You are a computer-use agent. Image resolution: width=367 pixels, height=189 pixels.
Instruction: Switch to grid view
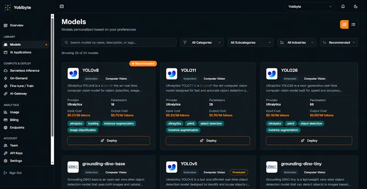coord(345,25)
